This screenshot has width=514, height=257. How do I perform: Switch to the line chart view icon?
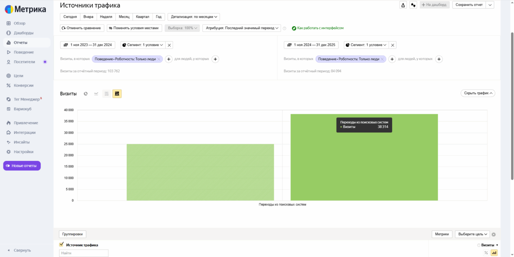point(96,94)
